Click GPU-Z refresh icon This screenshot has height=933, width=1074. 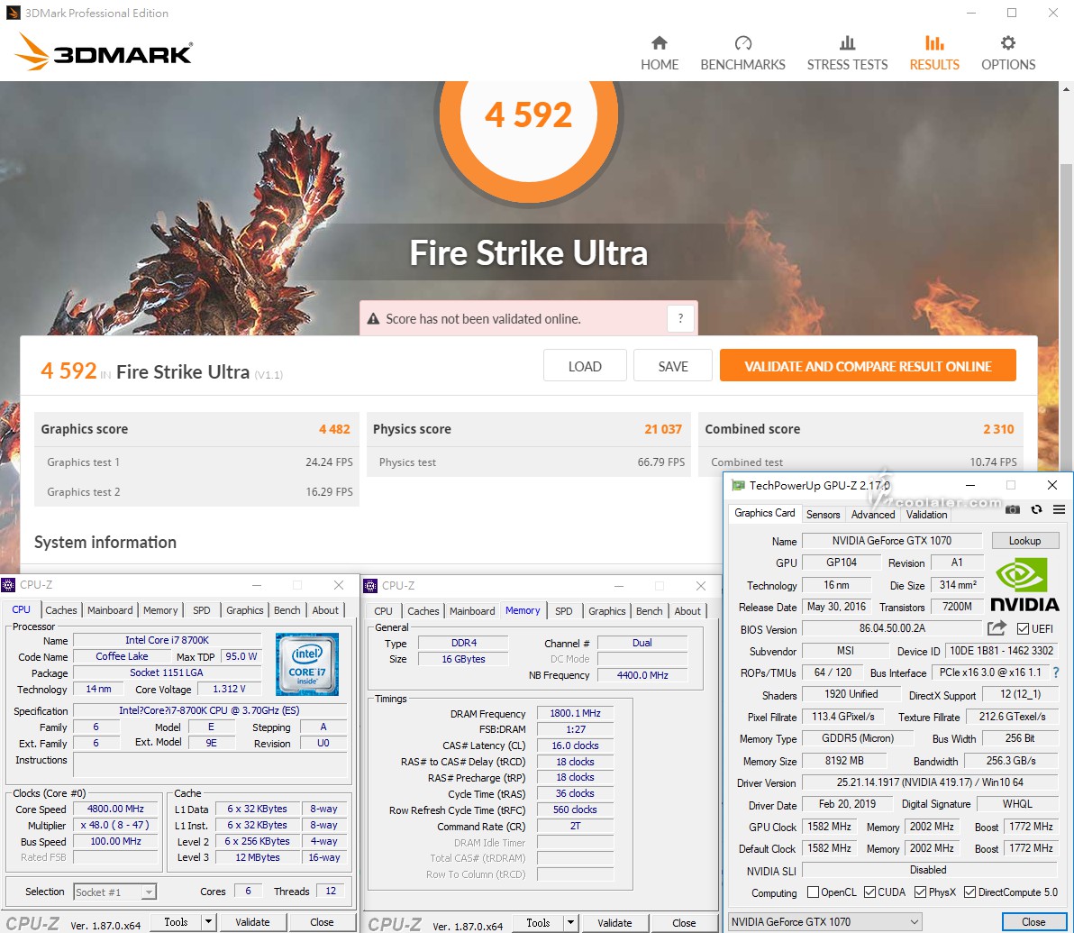tap(1036, 510)
